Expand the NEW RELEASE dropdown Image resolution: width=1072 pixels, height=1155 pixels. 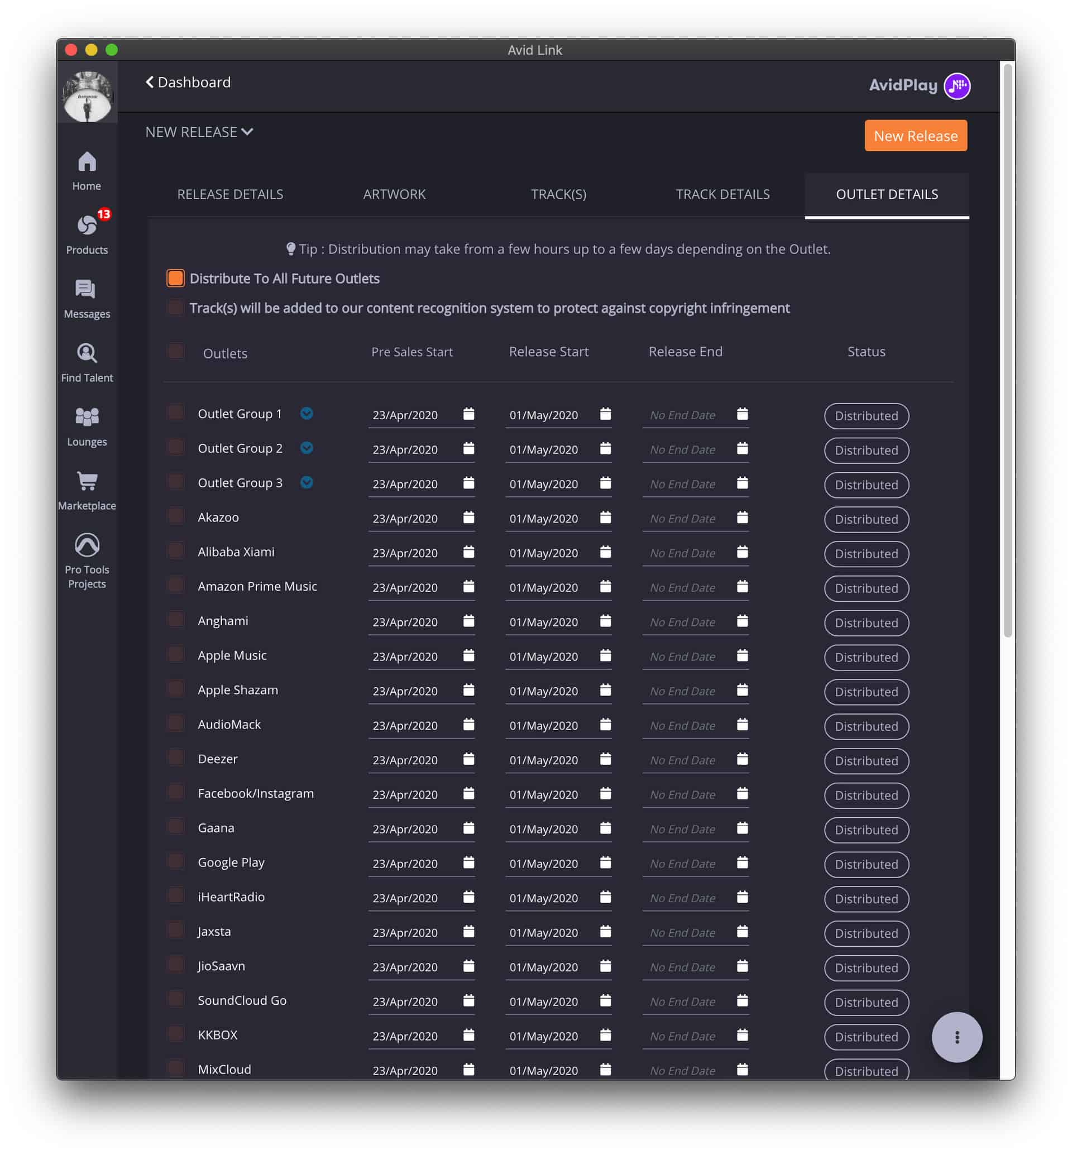click(199, 132)
